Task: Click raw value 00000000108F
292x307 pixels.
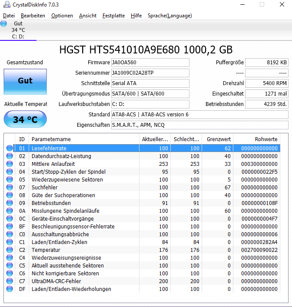Action: point(259,203)
